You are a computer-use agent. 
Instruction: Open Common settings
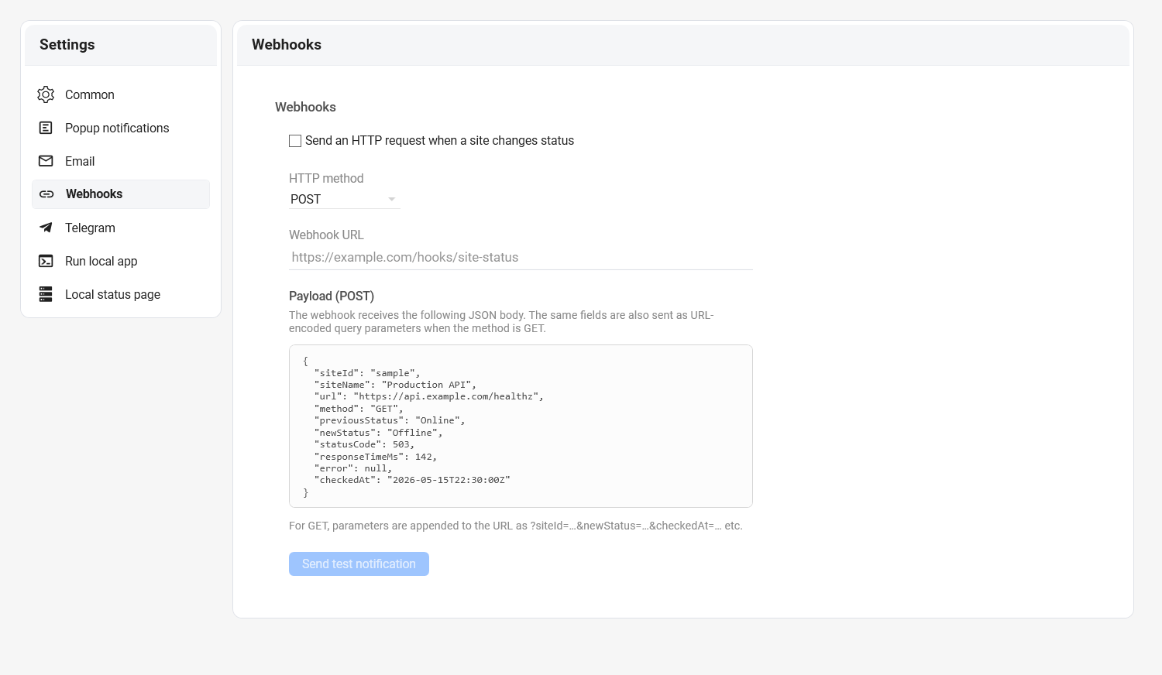coord(121,94)
